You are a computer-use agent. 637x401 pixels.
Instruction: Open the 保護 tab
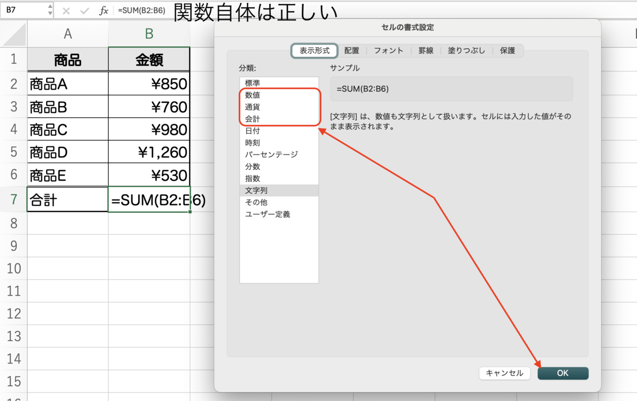point(508,50)
